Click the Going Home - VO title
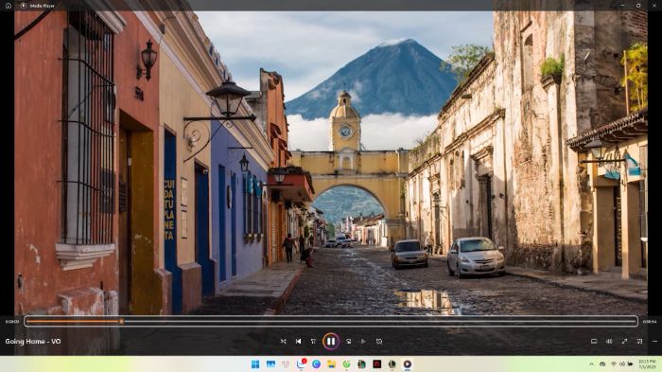Viewport: 662px width, 372px height. 33,341
